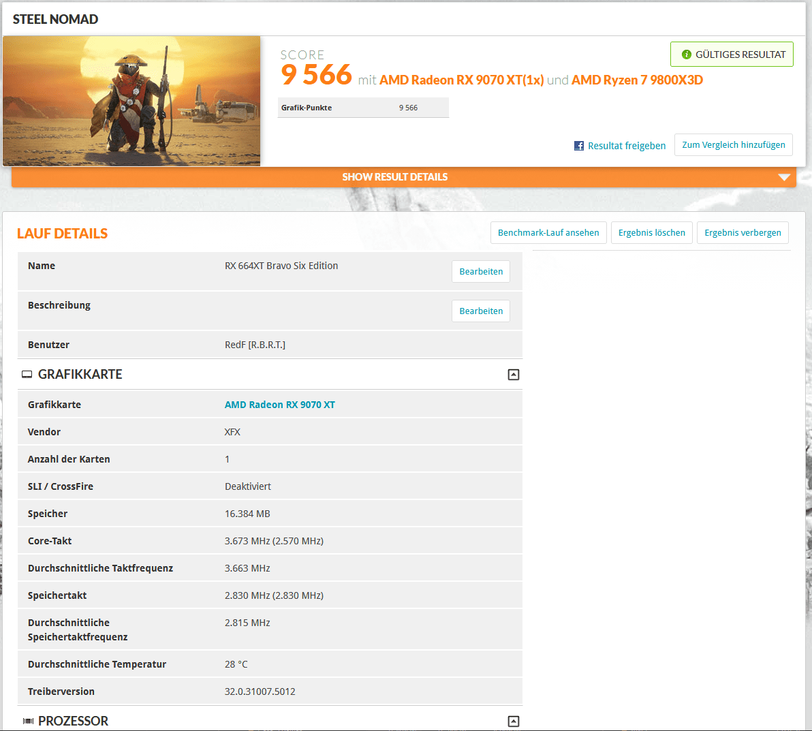This screenshot has height=731, width=812.
Task: Click the Benutzer label
Action: [x=48, y=345]
